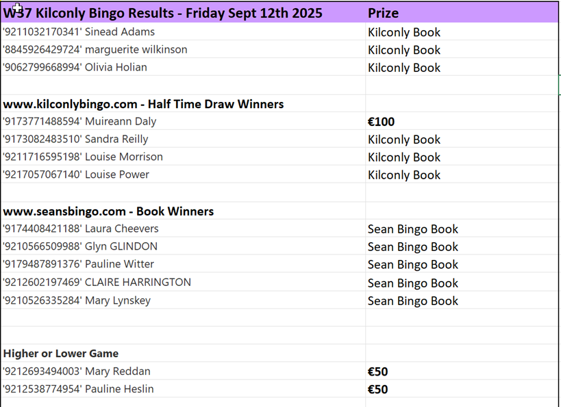Select the €100 prize cell
Image resolution: width=561 pixels, height=407 pixels.
point(462,122)
